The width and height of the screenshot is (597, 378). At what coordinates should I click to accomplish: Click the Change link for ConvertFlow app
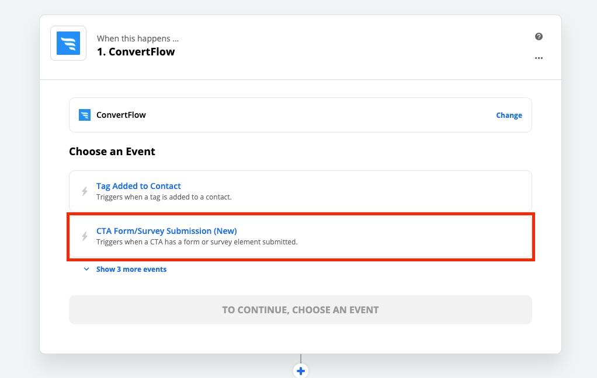(509, 116)
